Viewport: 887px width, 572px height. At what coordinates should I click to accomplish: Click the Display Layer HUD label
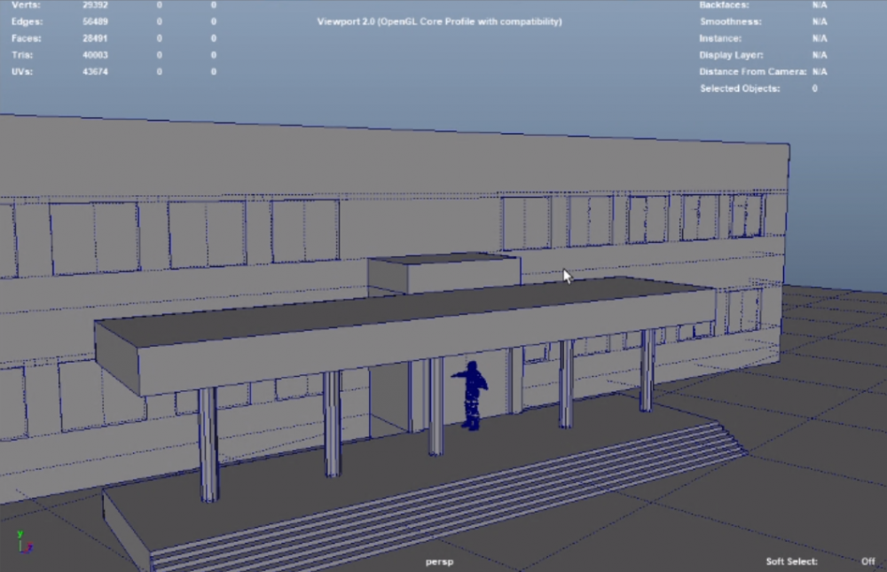tap(731, 55)
